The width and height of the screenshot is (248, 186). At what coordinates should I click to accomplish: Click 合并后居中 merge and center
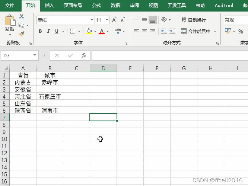(x=195, y=31)
